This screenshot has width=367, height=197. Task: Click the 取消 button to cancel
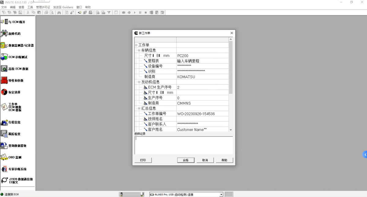click(205, 160)
